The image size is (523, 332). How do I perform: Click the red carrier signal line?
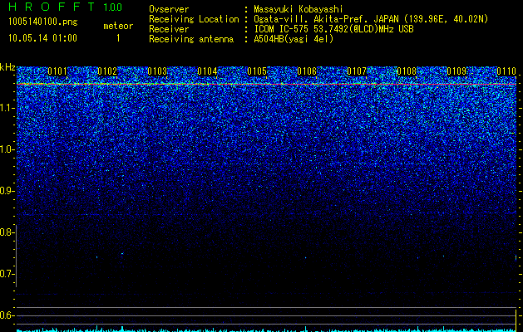coord(266,85)
